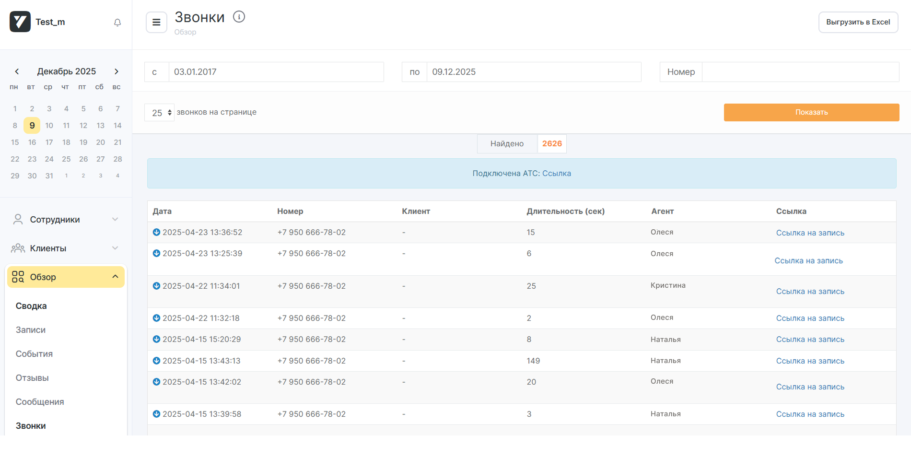
Task: Expand the Сотрудники sidebar section
Action: 66,220
